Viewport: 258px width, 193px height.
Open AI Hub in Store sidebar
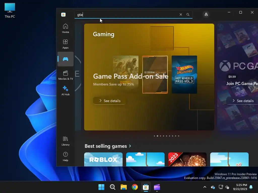pyautogui.click(x=65, y=91)
